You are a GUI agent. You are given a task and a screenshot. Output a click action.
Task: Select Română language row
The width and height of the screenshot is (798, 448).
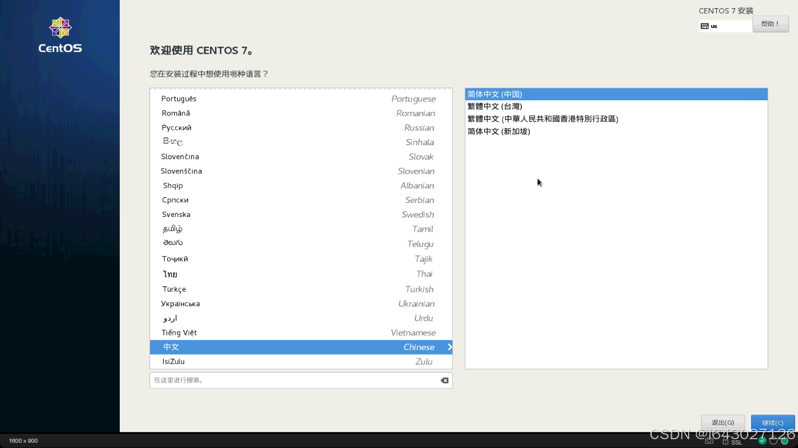tap(301, 113)
